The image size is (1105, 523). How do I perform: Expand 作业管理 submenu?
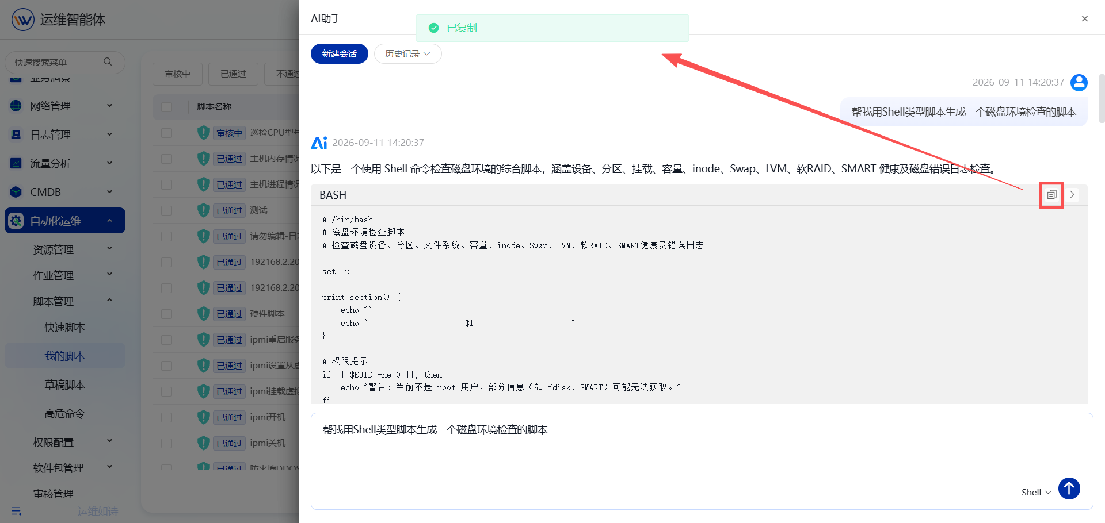coord(64,275)
